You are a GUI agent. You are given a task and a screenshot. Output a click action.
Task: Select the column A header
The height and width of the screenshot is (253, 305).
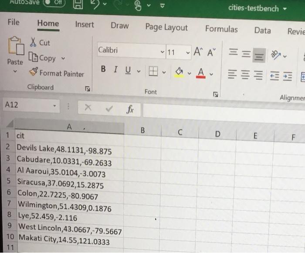(x=69, y=126)
